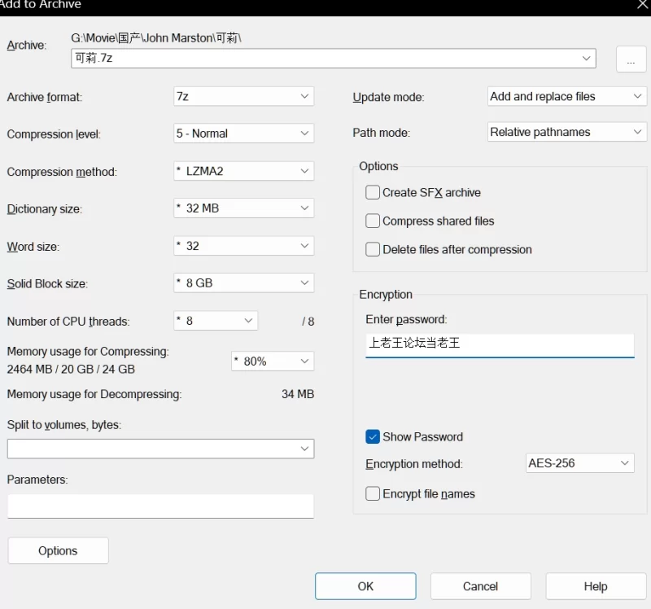This screenshot has width=651, height=609.
Task: Open the Update mode dropdown
Action: pyautogui.click(x=566, y=96)
